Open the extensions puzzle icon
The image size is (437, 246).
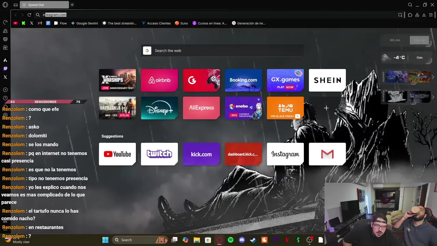click(410, 15)
